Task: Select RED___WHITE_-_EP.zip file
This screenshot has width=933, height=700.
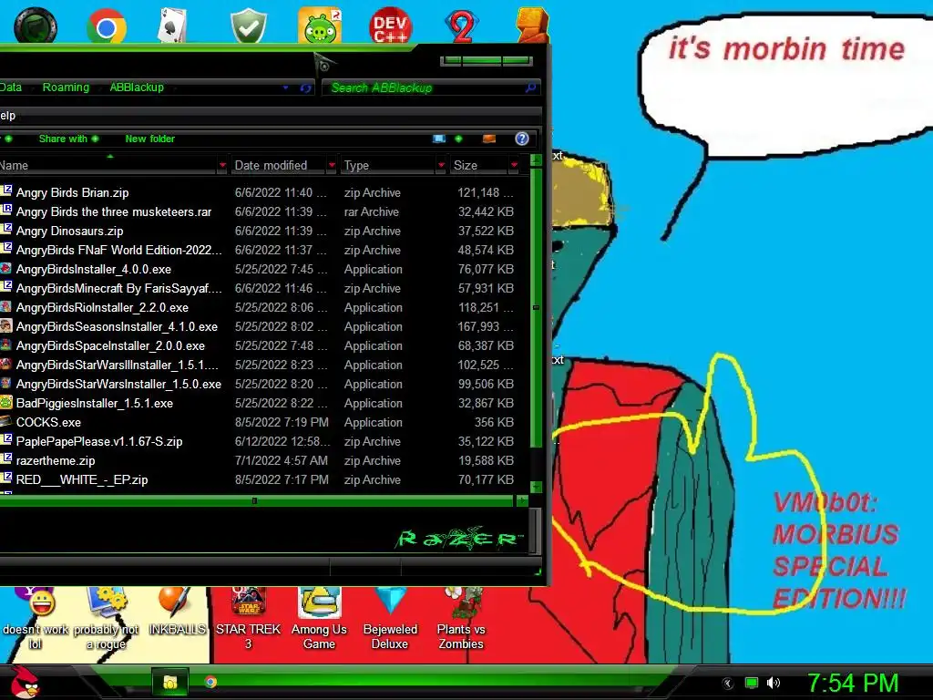Action: tap(82, 479)
